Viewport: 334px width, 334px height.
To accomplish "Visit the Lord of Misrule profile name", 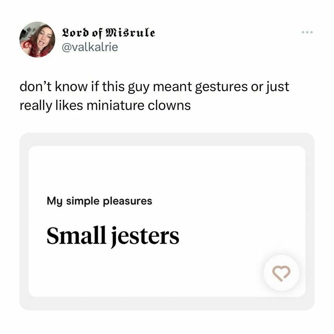I will point(109,33).
